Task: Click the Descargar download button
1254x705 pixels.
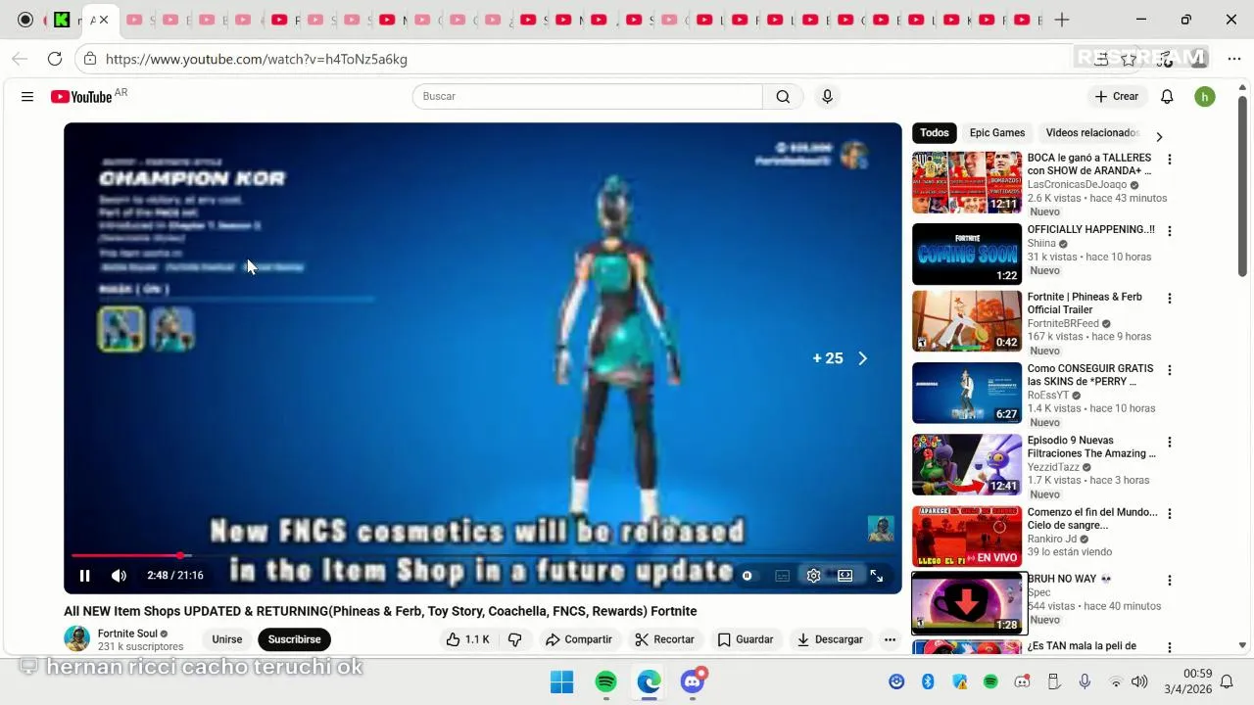Action: (x=830, y=639)
